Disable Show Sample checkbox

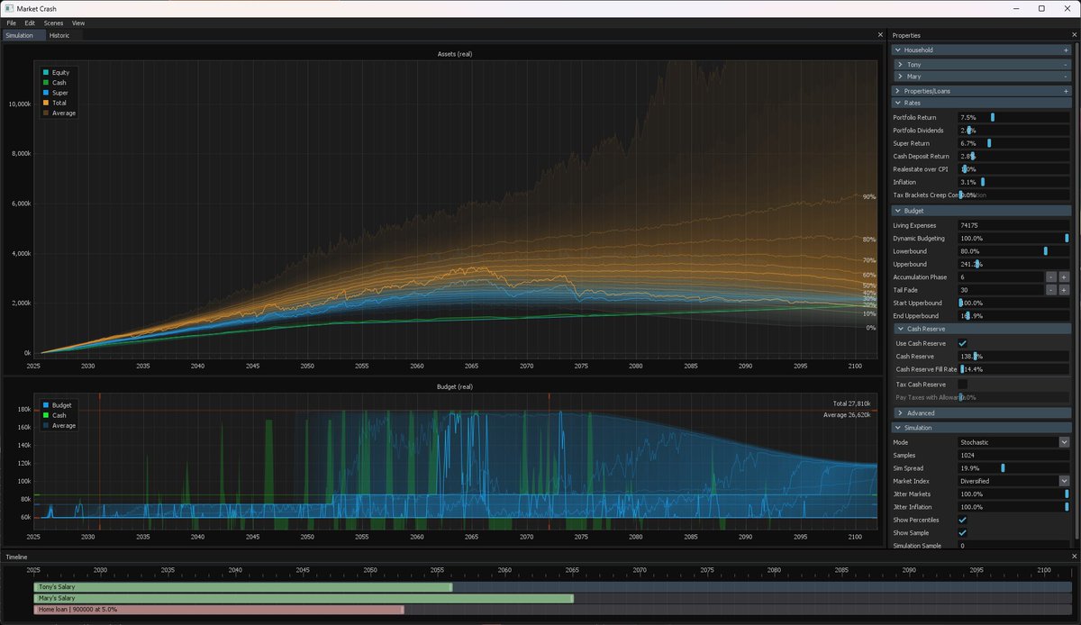[x=963, y=533]
